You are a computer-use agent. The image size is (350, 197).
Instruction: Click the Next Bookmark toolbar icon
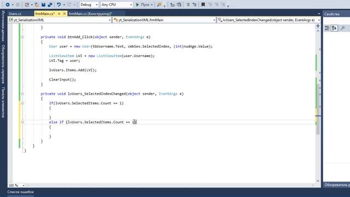[217, 4]
